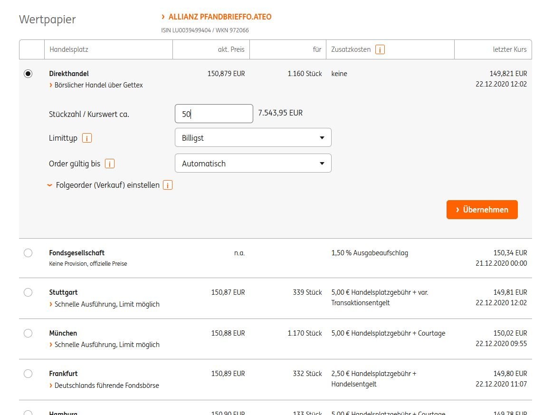Screen dimensions: 543x415
Task: Pick the Frankfurt radio button
Action: 28,374
